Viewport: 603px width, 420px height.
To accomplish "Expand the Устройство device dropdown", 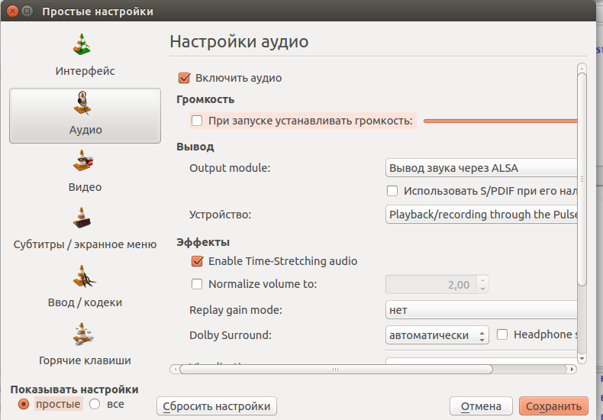I will (481, 215).
